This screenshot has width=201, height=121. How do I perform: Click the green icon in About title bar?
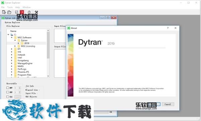point(69,28)
